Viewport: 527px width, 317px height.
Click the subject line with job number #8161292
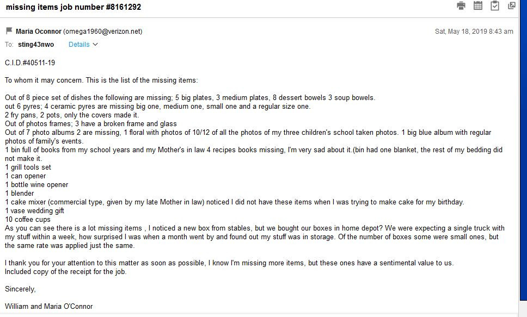coord(73,7)
